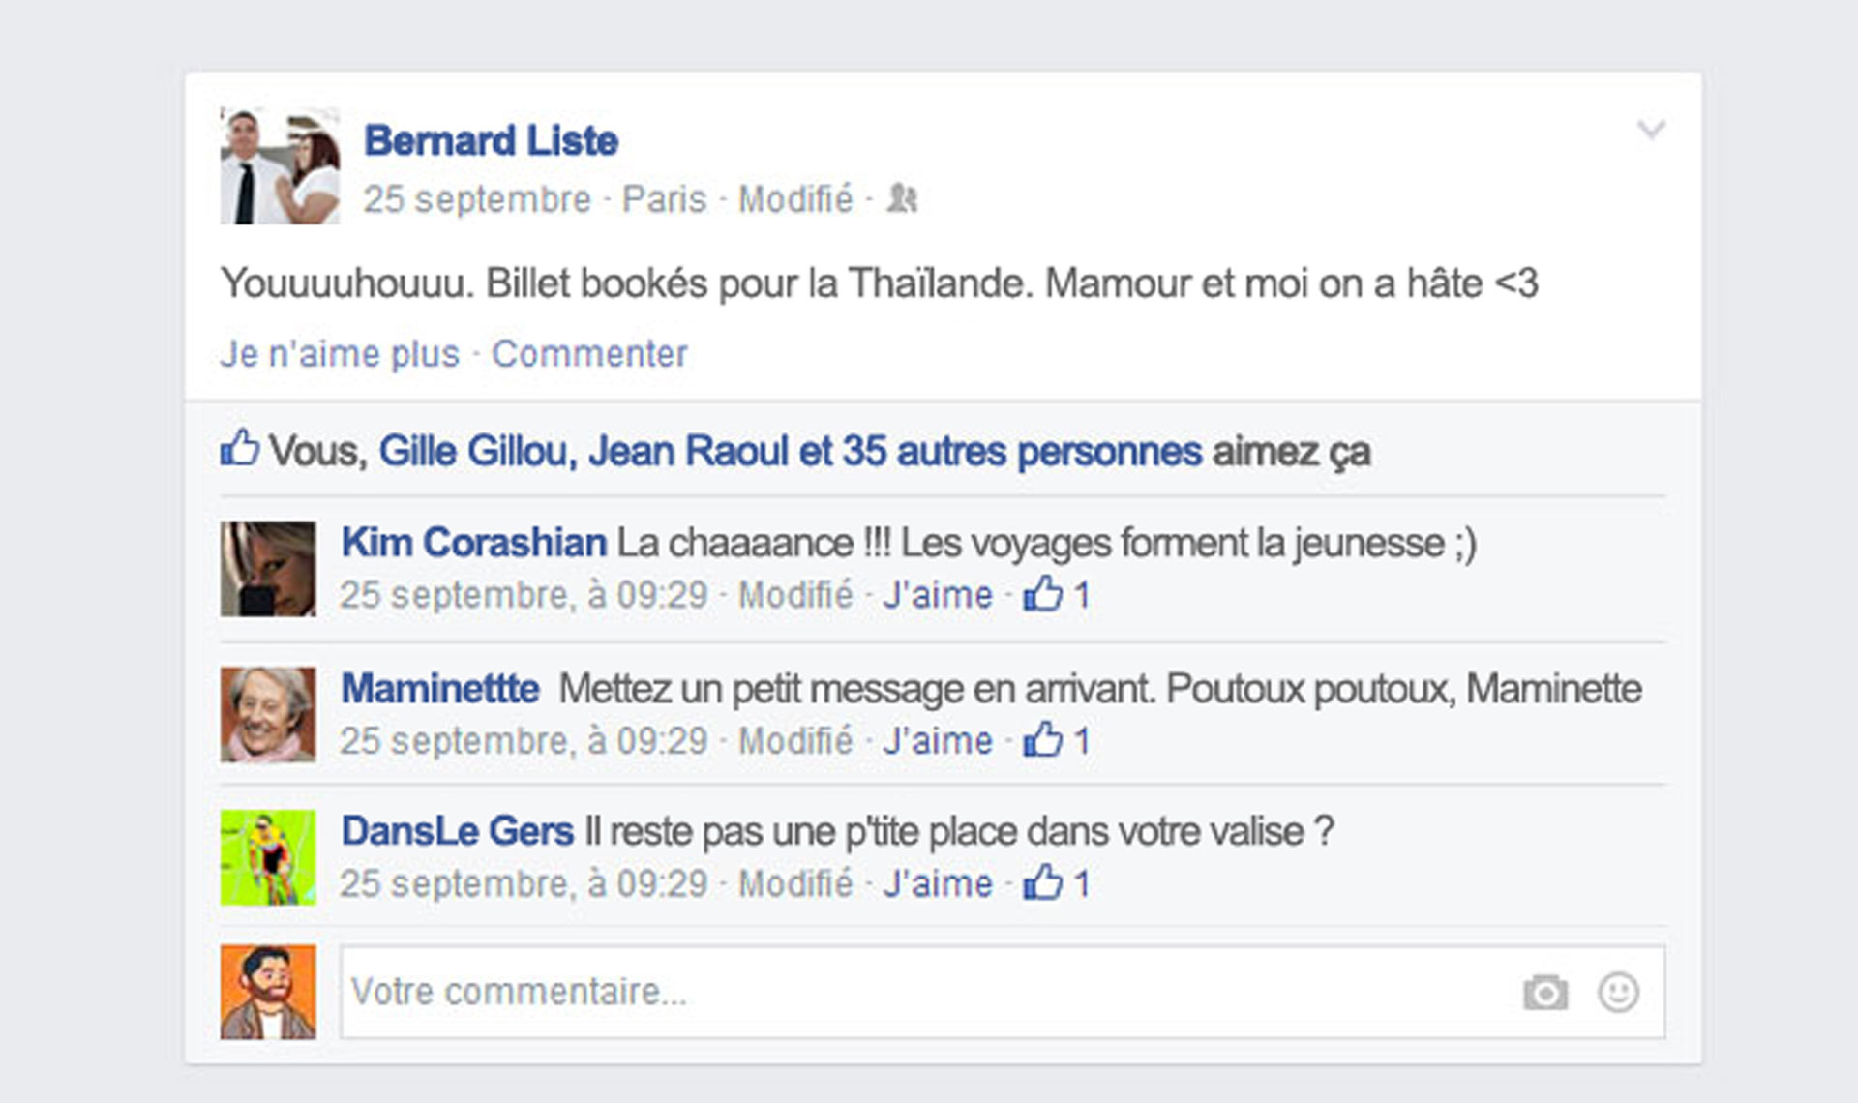The height and width of the screenshot is (1103, 1858).
Task: Click the Commenter link under the post
Action: coord(589,354)
